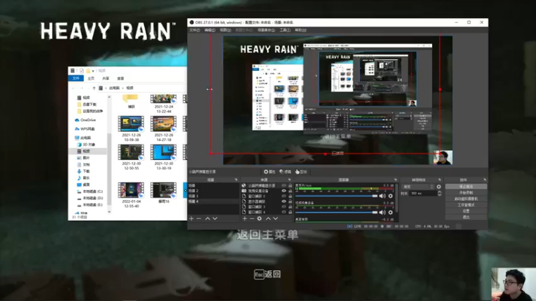Open Mic/Aux audio settings gear

click(x=391, y=196)
